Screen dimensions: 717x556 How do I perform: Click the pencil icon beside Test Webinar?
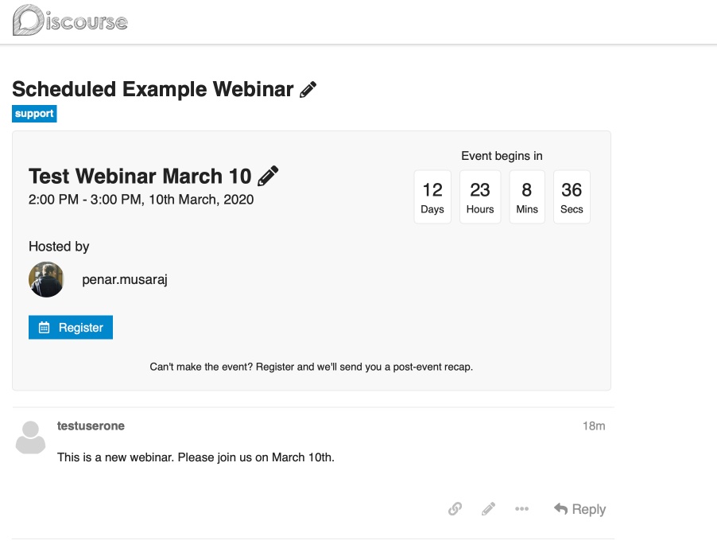(x=269, y=176)
